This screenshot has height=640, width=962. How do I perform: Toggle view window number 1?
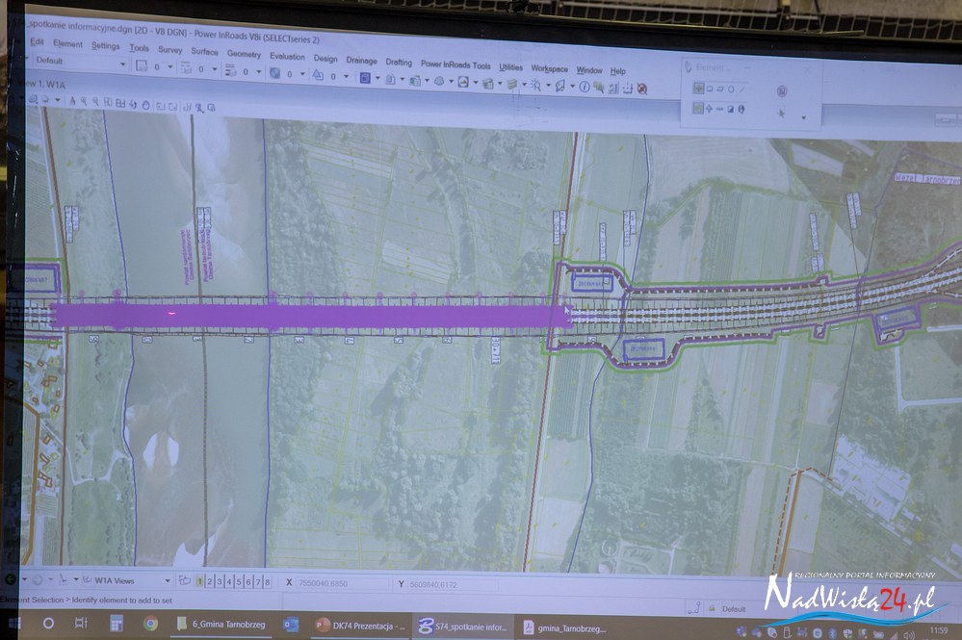(x=200, y=581)
